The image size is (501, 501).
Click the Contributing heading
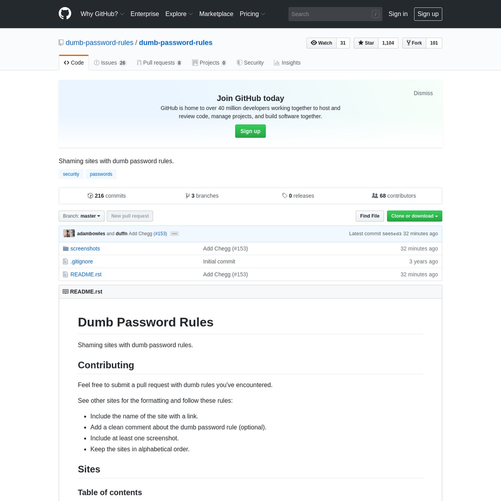coord(106,365)
